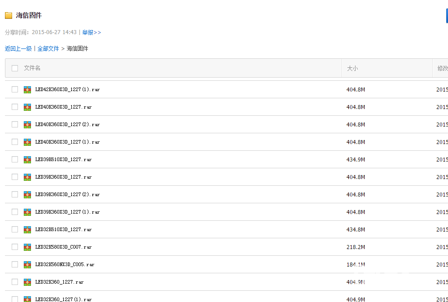Check the box for LED39K360X3D_1227.rar

tap(15, 177)
